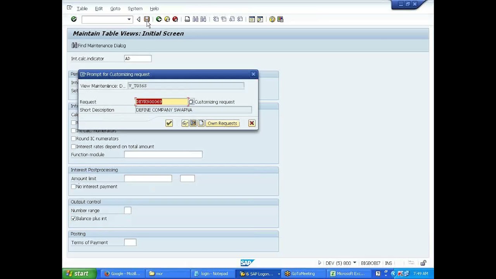
Task: Confirm the request with the green checkmark button
Action: pyautogui.click(x=169, y=123)
